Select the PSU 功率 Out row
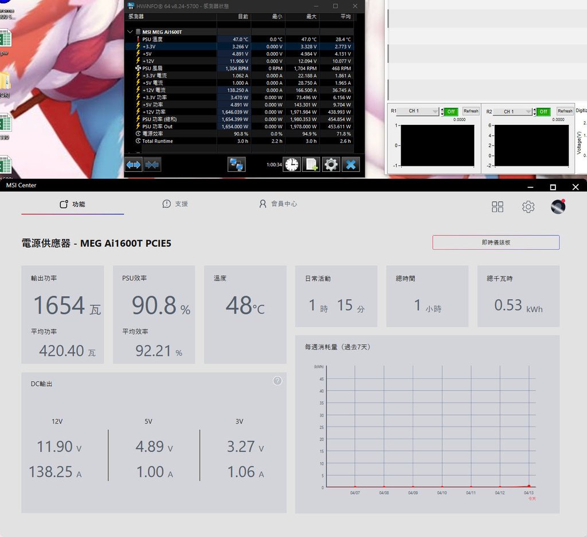The width and height of the screenshot is (587, 537). click(x=240, y=127)
